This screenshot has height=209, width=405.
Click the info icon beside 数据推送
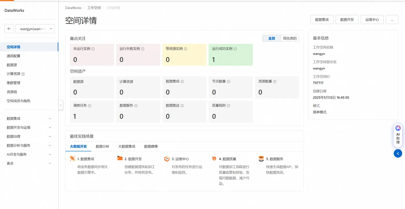point(182,106)
